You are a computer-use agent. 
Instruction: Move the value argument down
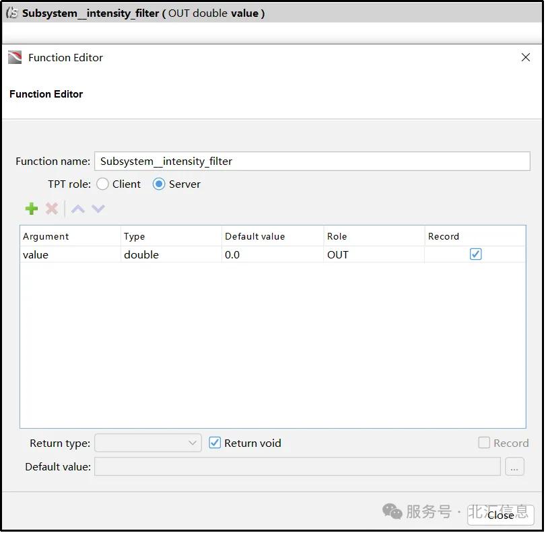[98, 209]
